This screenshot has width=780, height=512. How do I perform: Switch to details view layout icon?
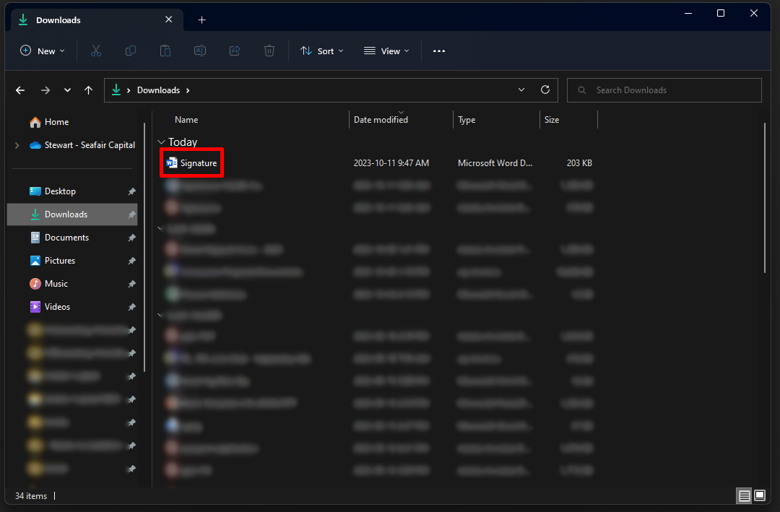(743, 496)
